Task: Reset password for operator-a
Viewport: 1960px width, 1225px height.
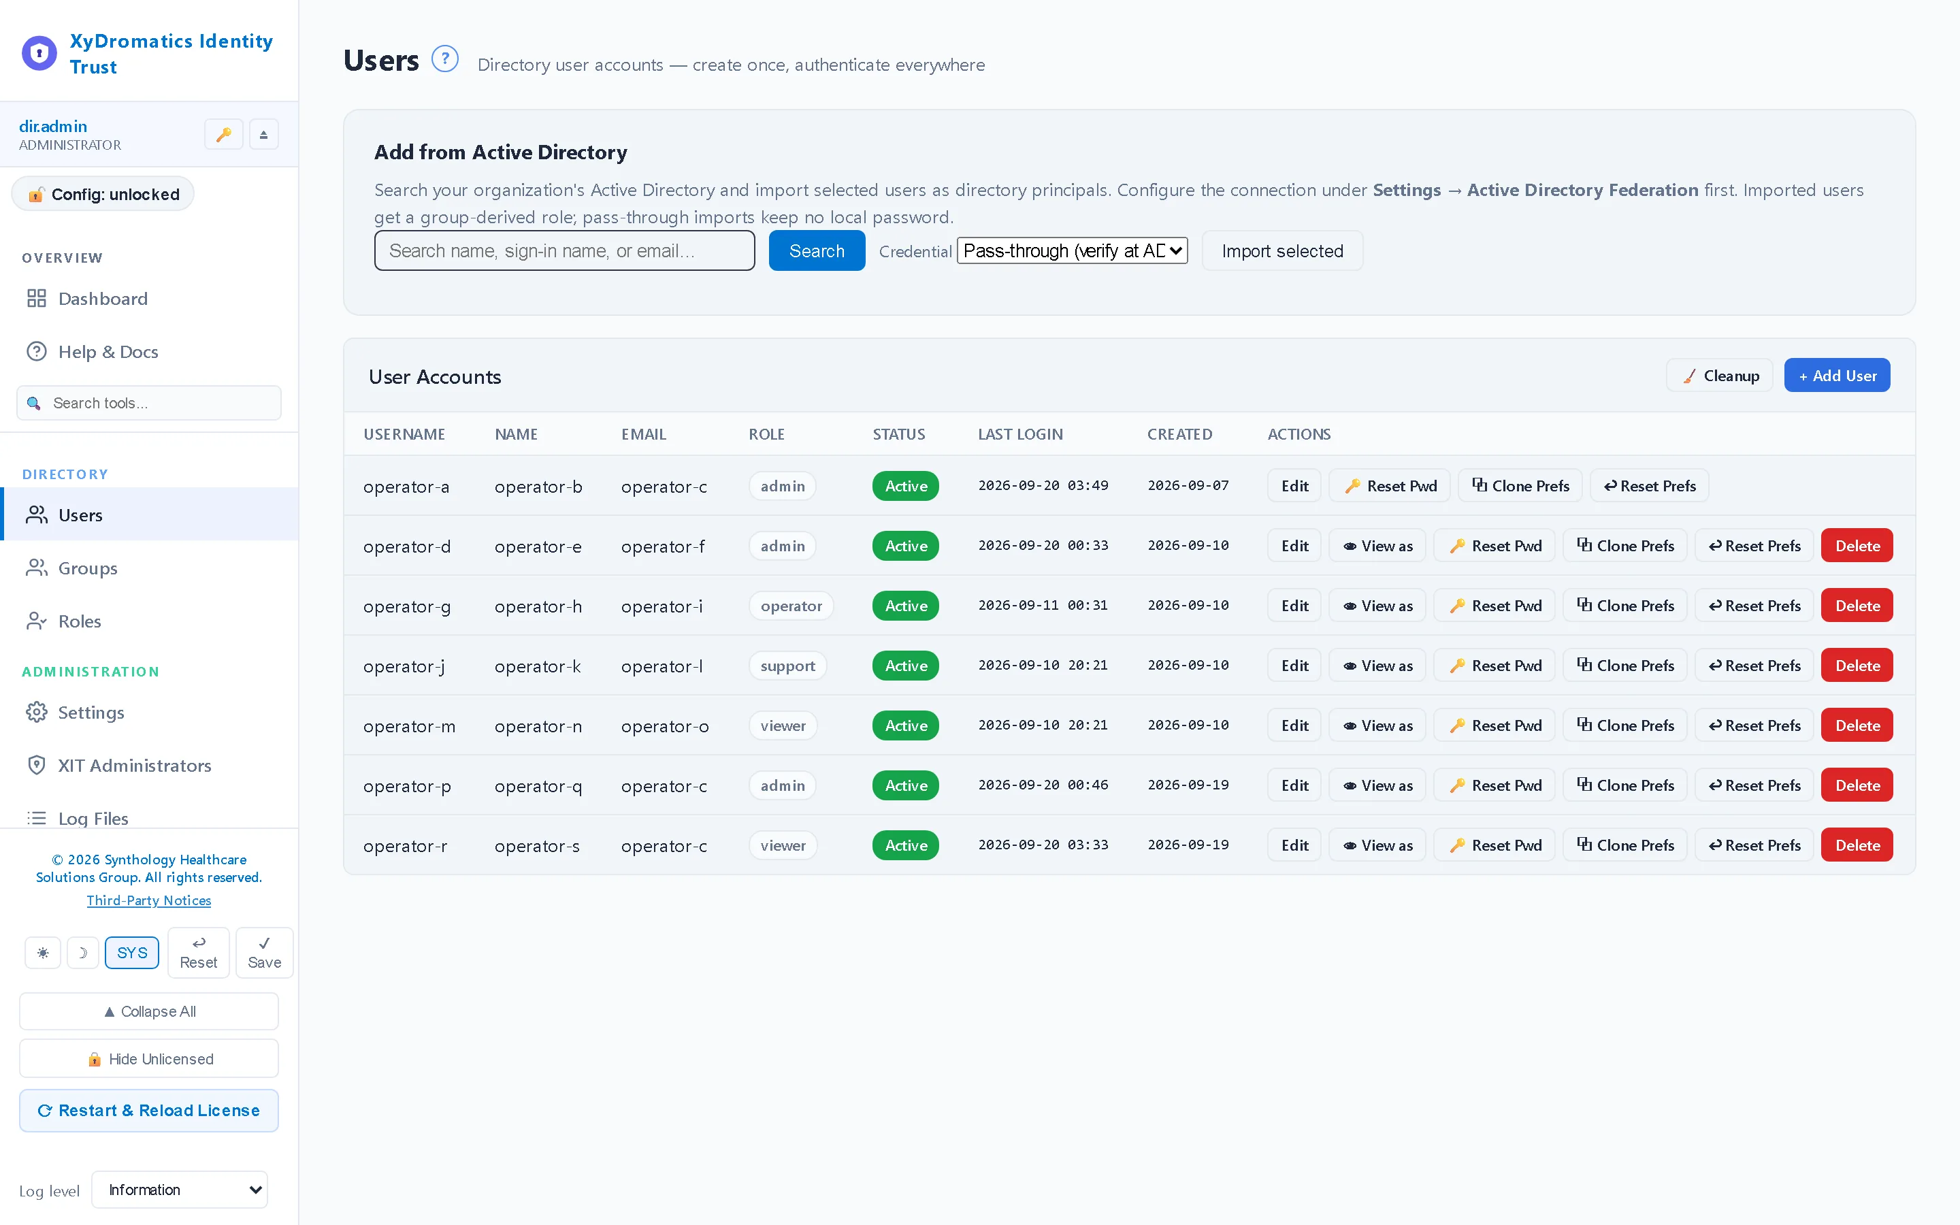Action: click(x=1390, y=486)
